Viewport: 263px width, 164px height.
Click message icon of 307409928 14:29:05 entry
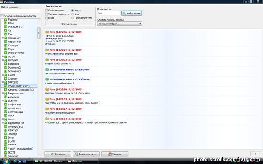coord(47,70)
